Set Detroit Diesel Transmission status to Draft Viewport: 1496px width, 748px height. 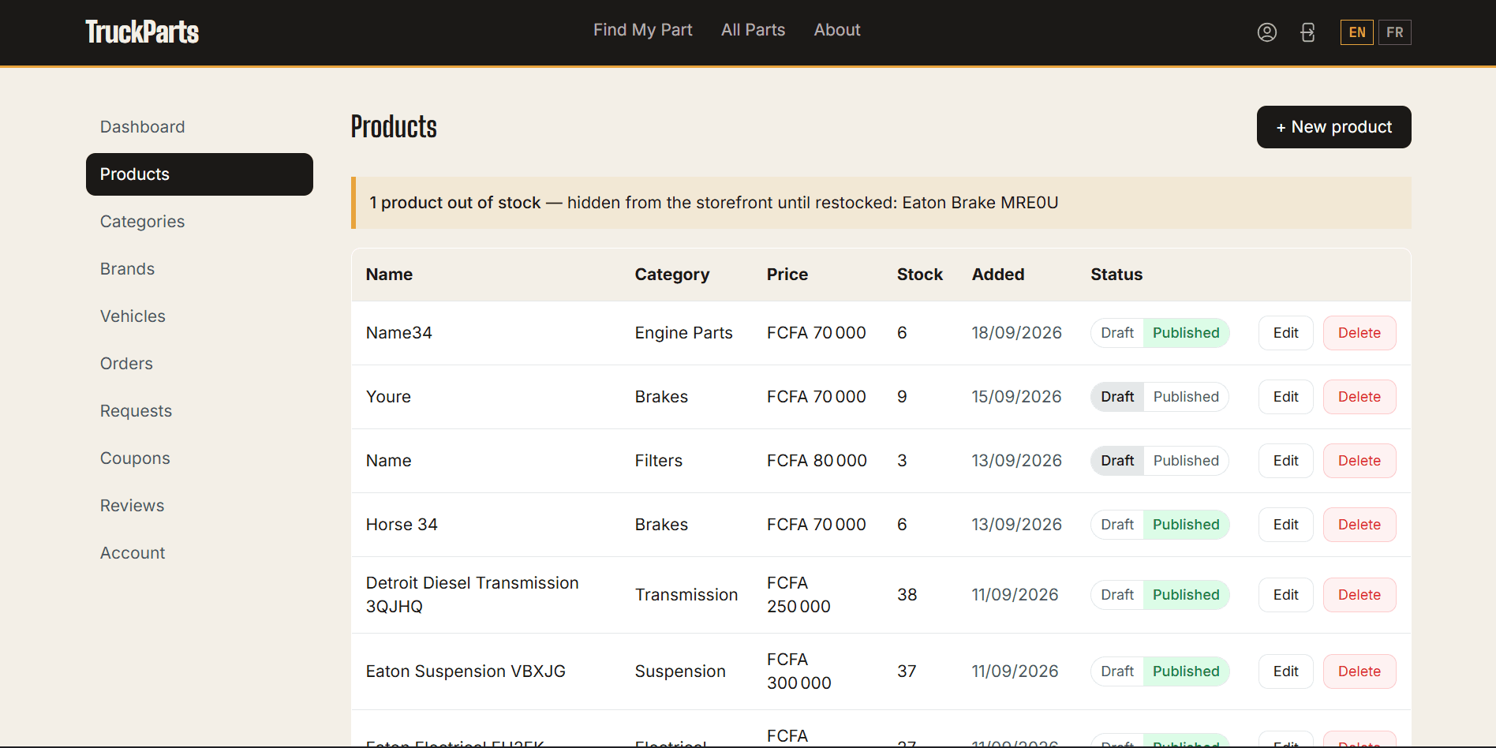tap(1117, 595)
